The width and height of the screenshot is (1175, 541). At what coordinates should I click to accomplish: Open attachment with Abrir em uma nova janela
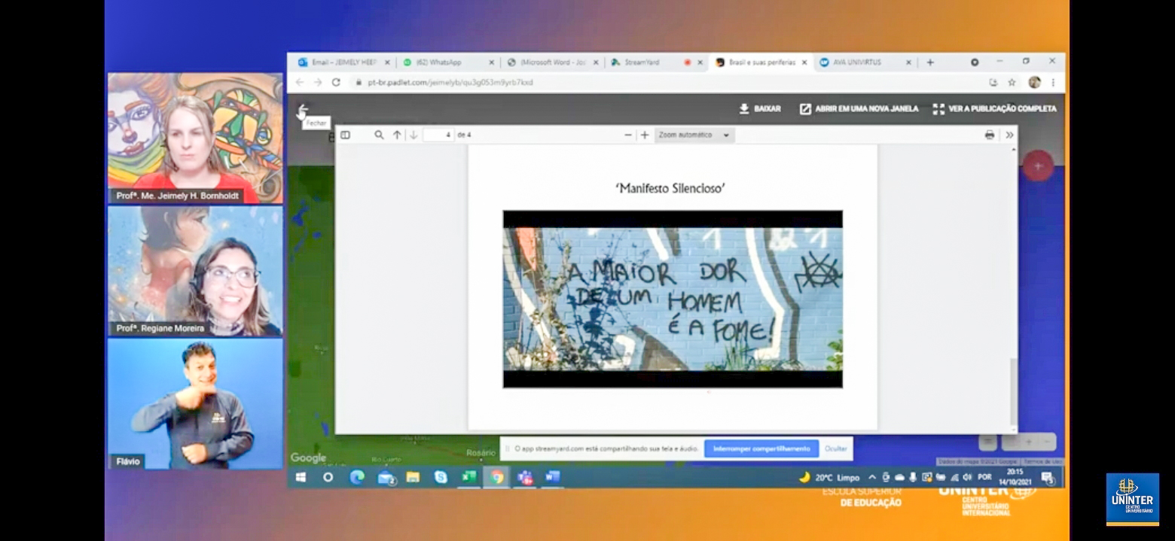(x=859, y=109)
